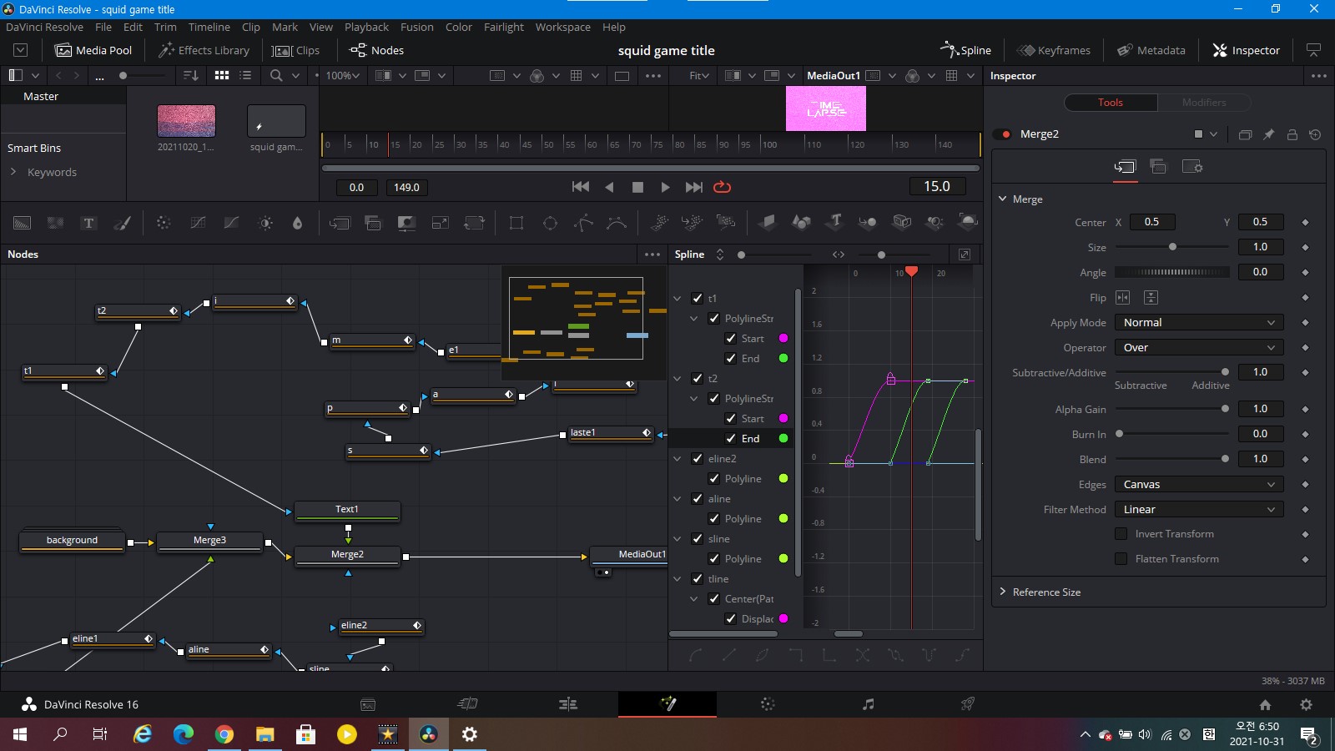
Task: Open project settings gear
Action: (1306, 704)
